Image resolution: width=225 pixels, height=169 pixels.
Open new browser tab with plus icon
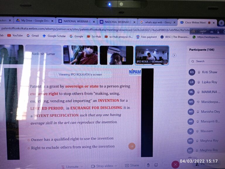221,23
